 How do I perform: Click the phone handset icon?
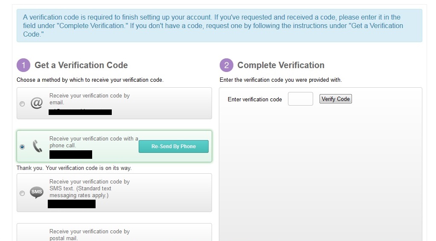tap(37, 146)
